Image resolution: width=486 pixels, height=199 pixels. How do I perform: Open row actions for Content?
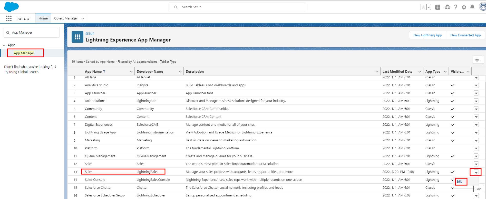[476, 117]
